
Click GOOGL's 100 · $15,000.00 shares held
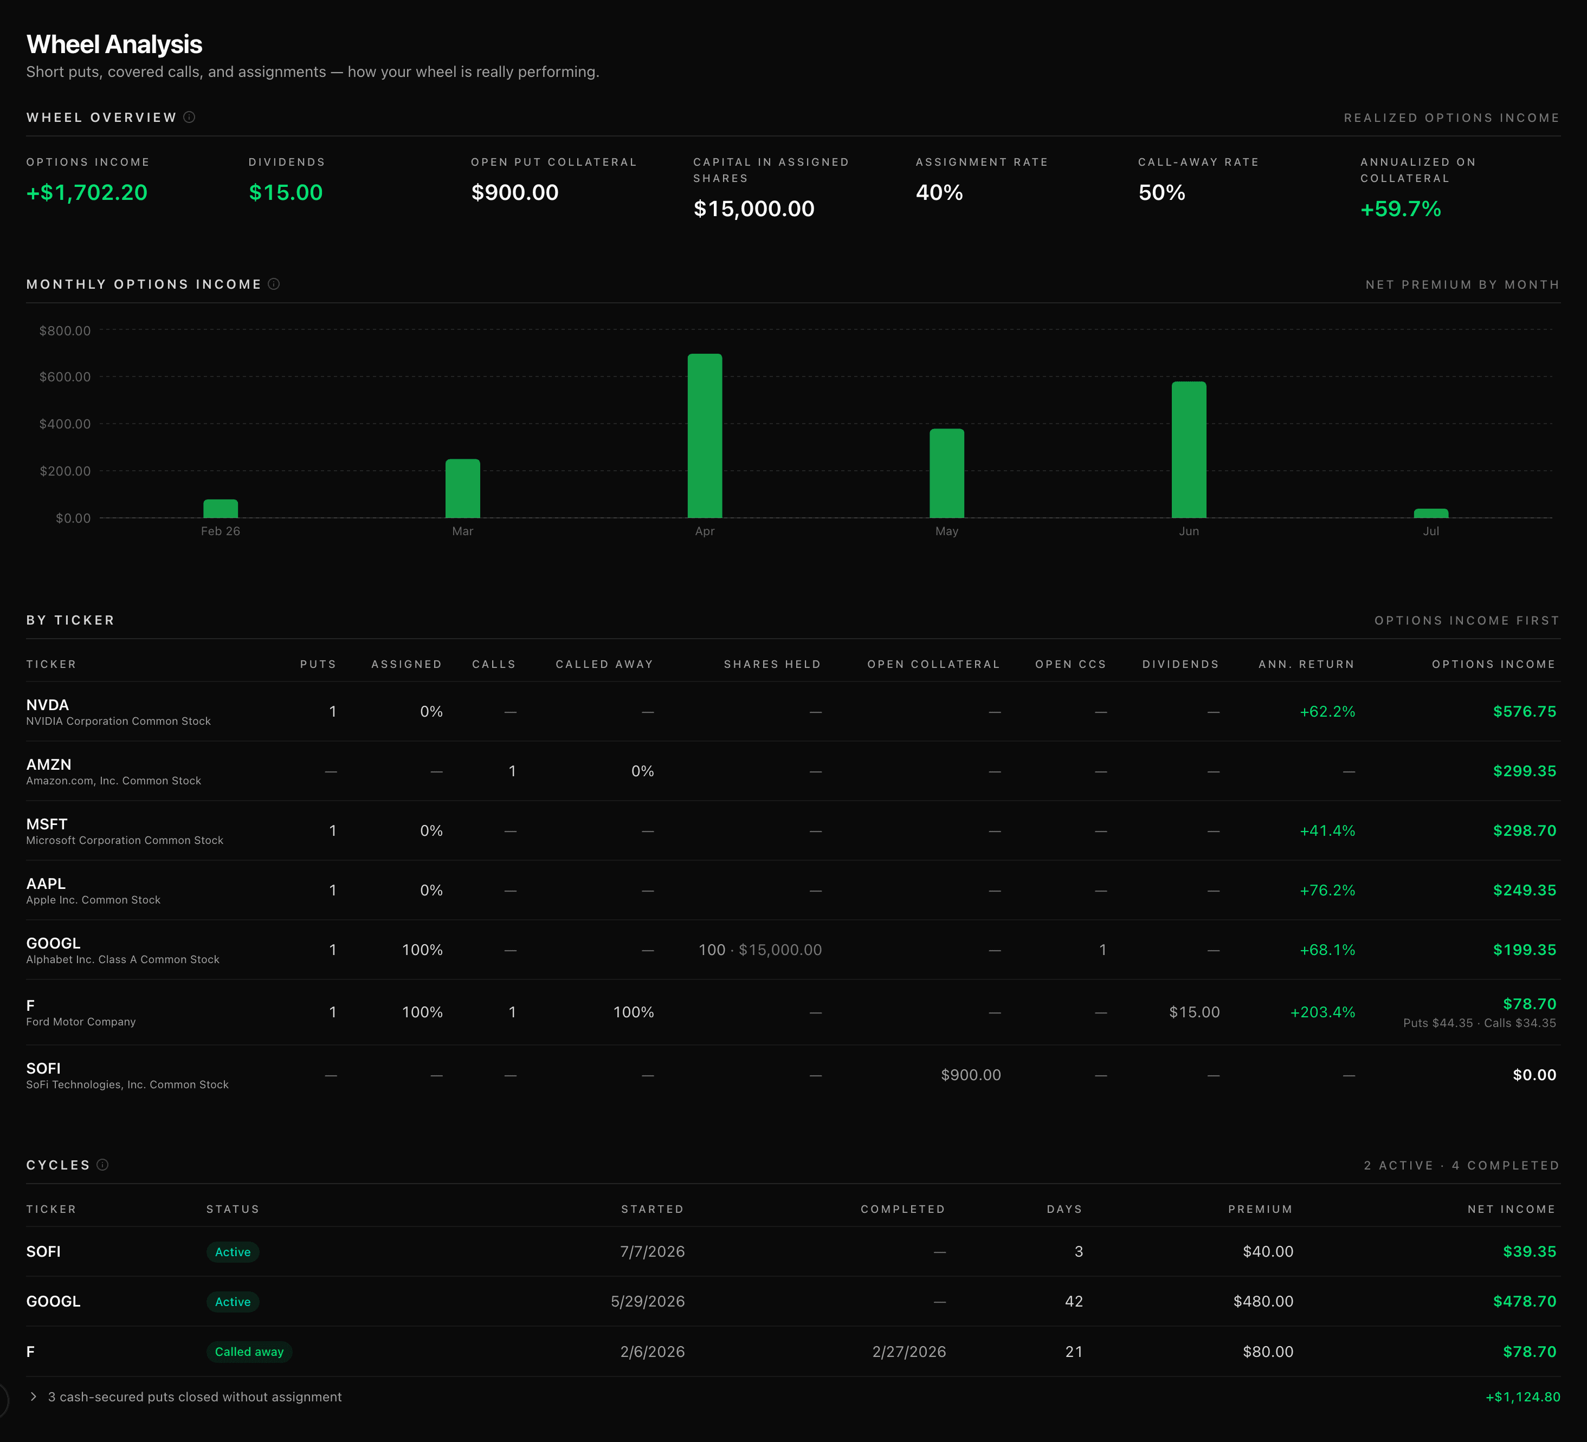point(760,950)
